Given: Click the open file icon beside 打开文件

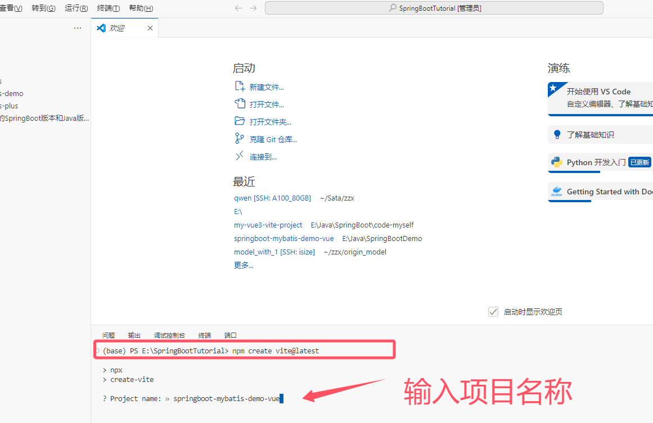Looking at the screenshot, I should 240,103.
